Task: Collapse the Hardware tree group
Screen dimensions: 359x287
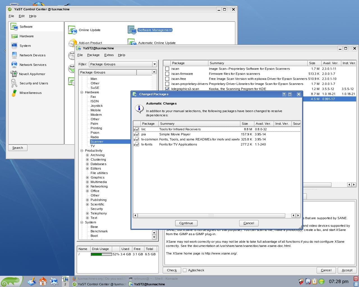Action: tap(82, 92)
